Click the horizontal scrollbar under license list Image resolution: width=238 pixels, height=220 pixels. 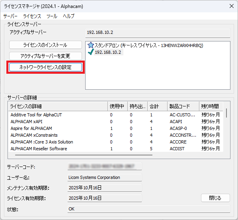coord(84,155)
